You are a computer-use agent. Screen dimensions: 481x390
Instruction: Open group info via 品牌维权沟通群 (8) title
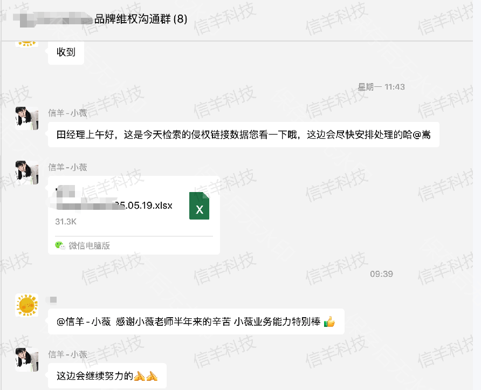[x=141, y=19]
